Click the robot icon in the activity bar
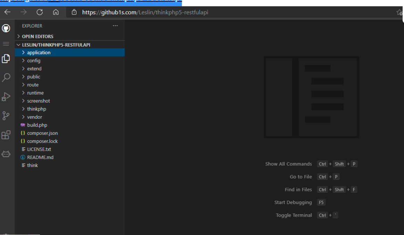Image resolution: width=404 pixels, height=235 pixels. click(6, 154)
